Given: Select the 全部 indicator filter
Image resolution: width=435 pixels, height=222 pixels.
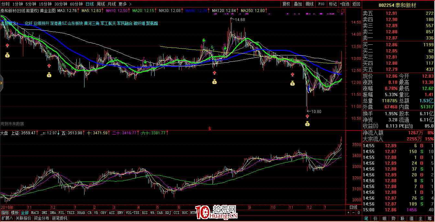Looking at the screenshot, I should [x=25, y=213].
